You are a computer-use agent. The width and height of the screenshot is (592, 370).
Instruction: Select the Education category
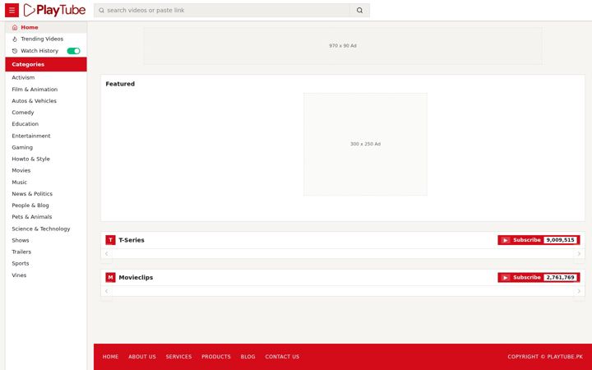[25, 124]
